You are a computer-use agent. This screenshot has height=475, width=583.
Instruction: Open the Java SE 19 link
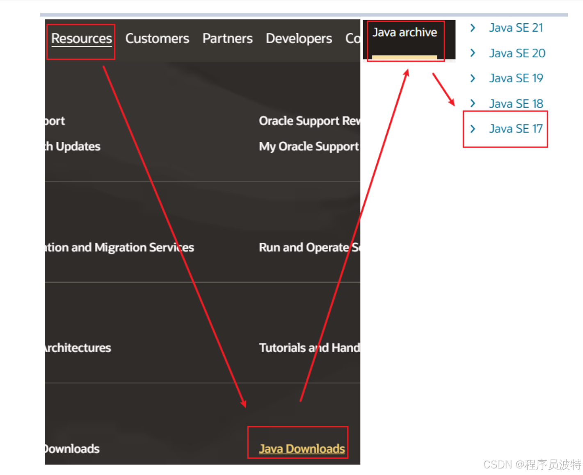[516, 78]
